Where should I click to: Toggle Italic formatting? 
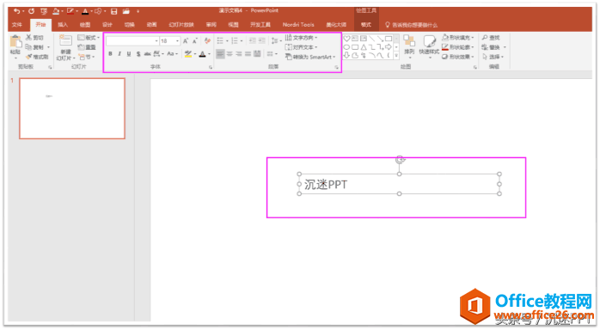119,54
